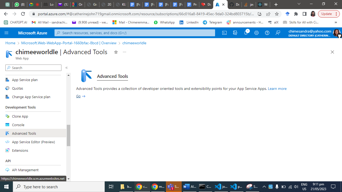Open the Windows Start menu
Viewport: 342px width, 192px height.
6,187
